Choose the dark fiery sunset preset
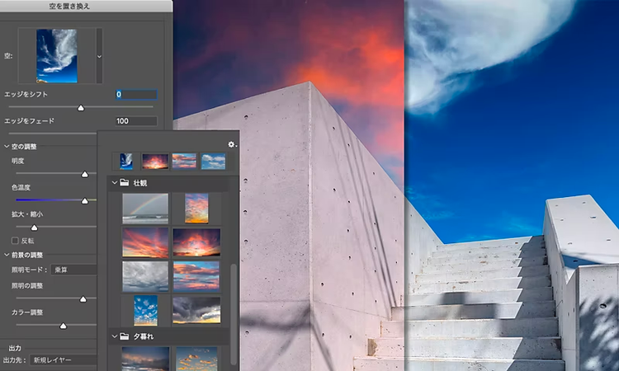619x371 pixels. coord(196,242)
